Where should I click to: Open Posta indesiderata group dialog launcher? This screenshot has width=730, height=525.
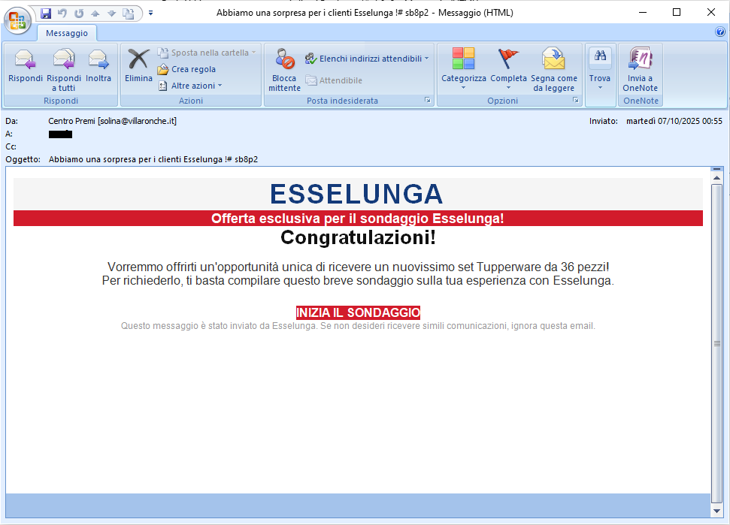click(x=427, y=101)
